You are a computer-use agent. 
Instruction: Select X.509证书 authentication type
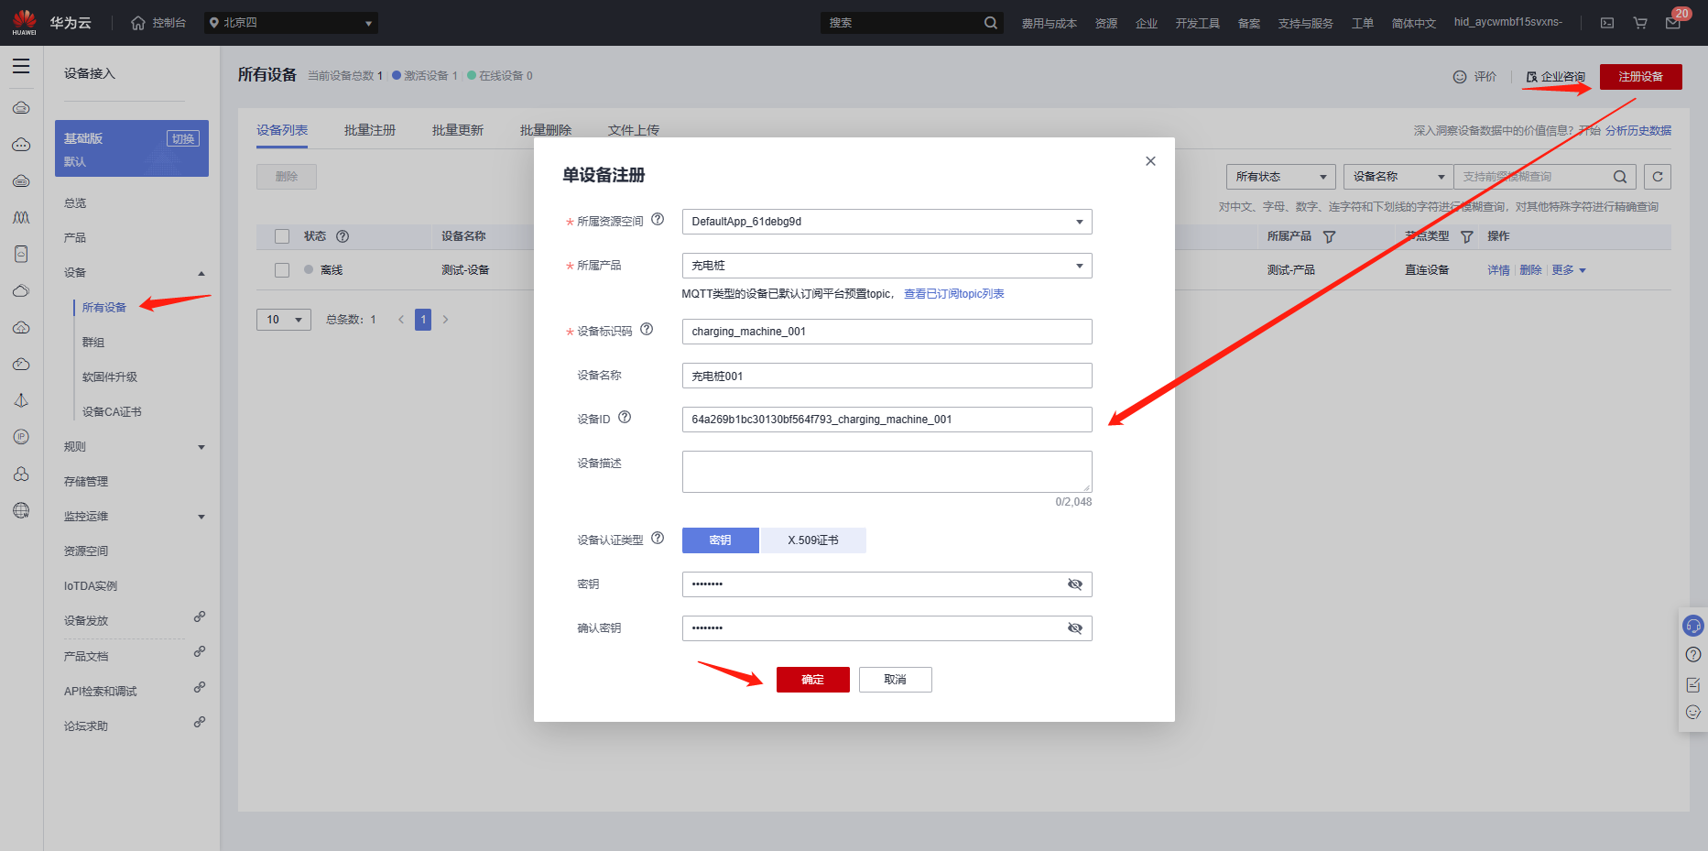813,540
